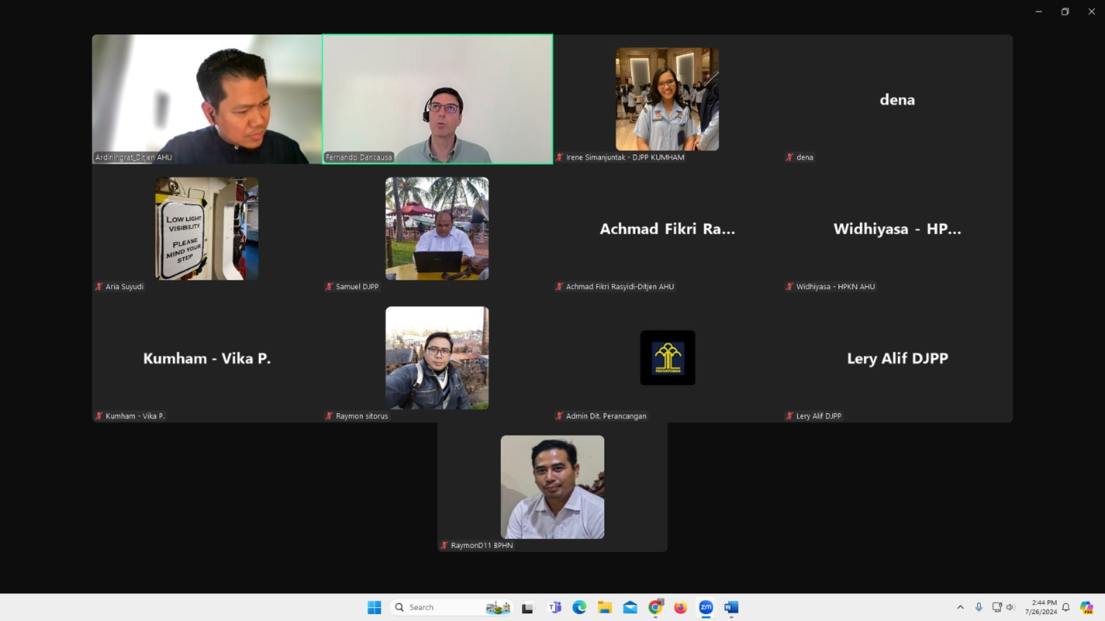This screenshot has height=621, width=1105.
Task: Close the Zoom meeting window
Action: pos(1092,11)
